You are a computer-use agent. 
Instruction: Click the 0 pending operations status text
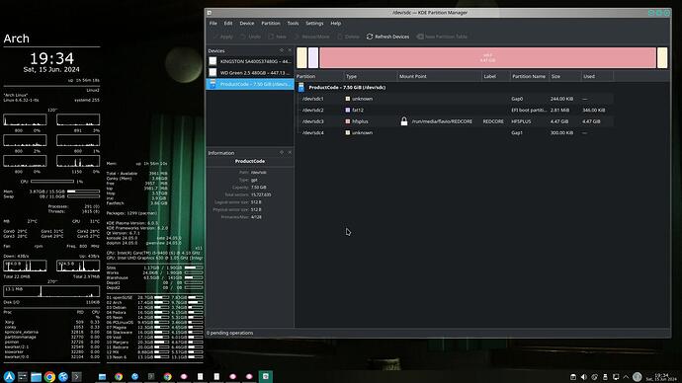pyautogui.click(x=230, y=333)
